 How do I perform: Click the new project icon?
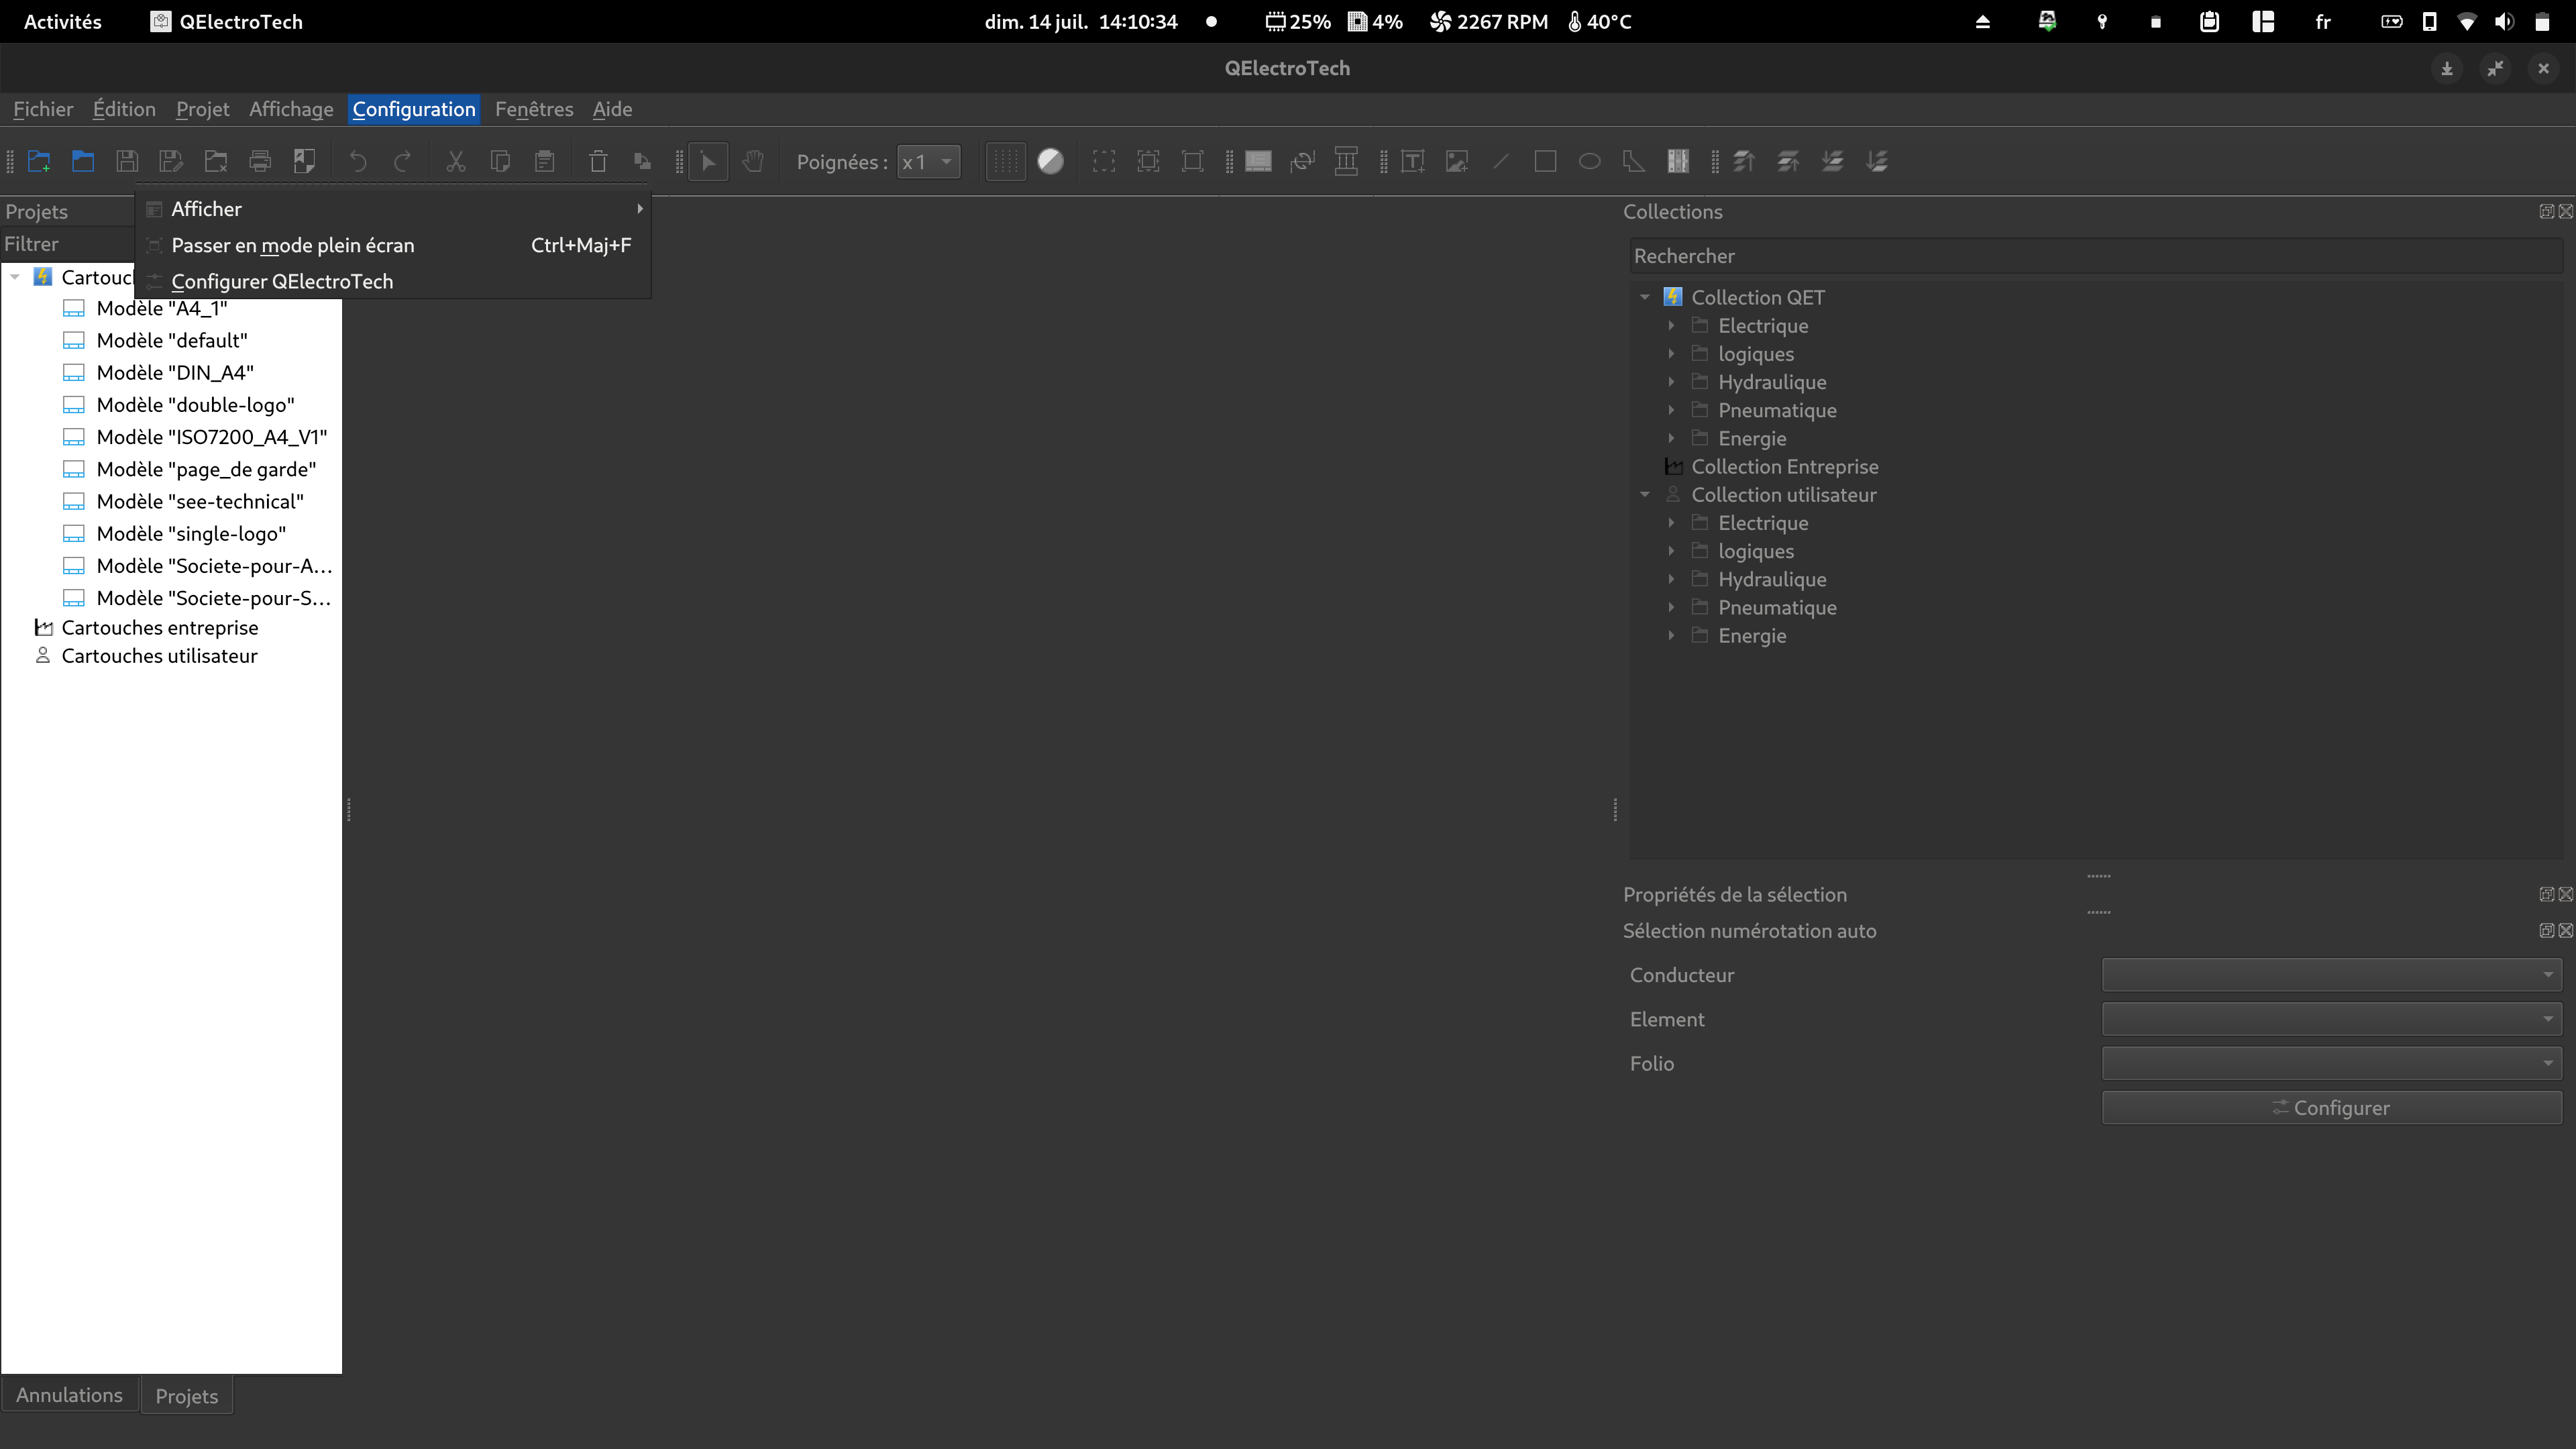point(39,161)
